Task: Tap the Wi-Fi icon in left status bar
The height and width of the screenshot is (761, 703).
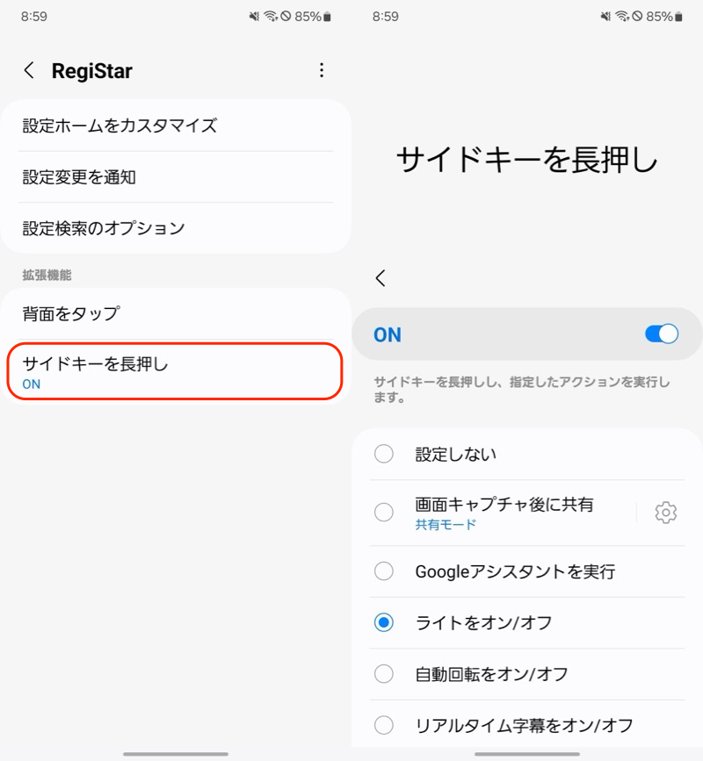Action: tap(271, 17)
